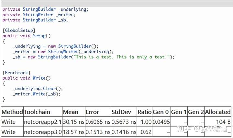This screenshot has width=233, height=138.
Task: Select the StdDev column header
Action: point(121,112)
